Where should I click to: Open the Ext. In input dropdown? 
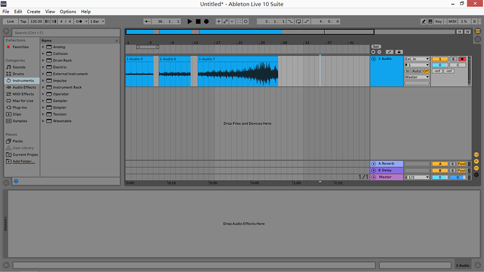pyautogui.click(x=417, y=59)
